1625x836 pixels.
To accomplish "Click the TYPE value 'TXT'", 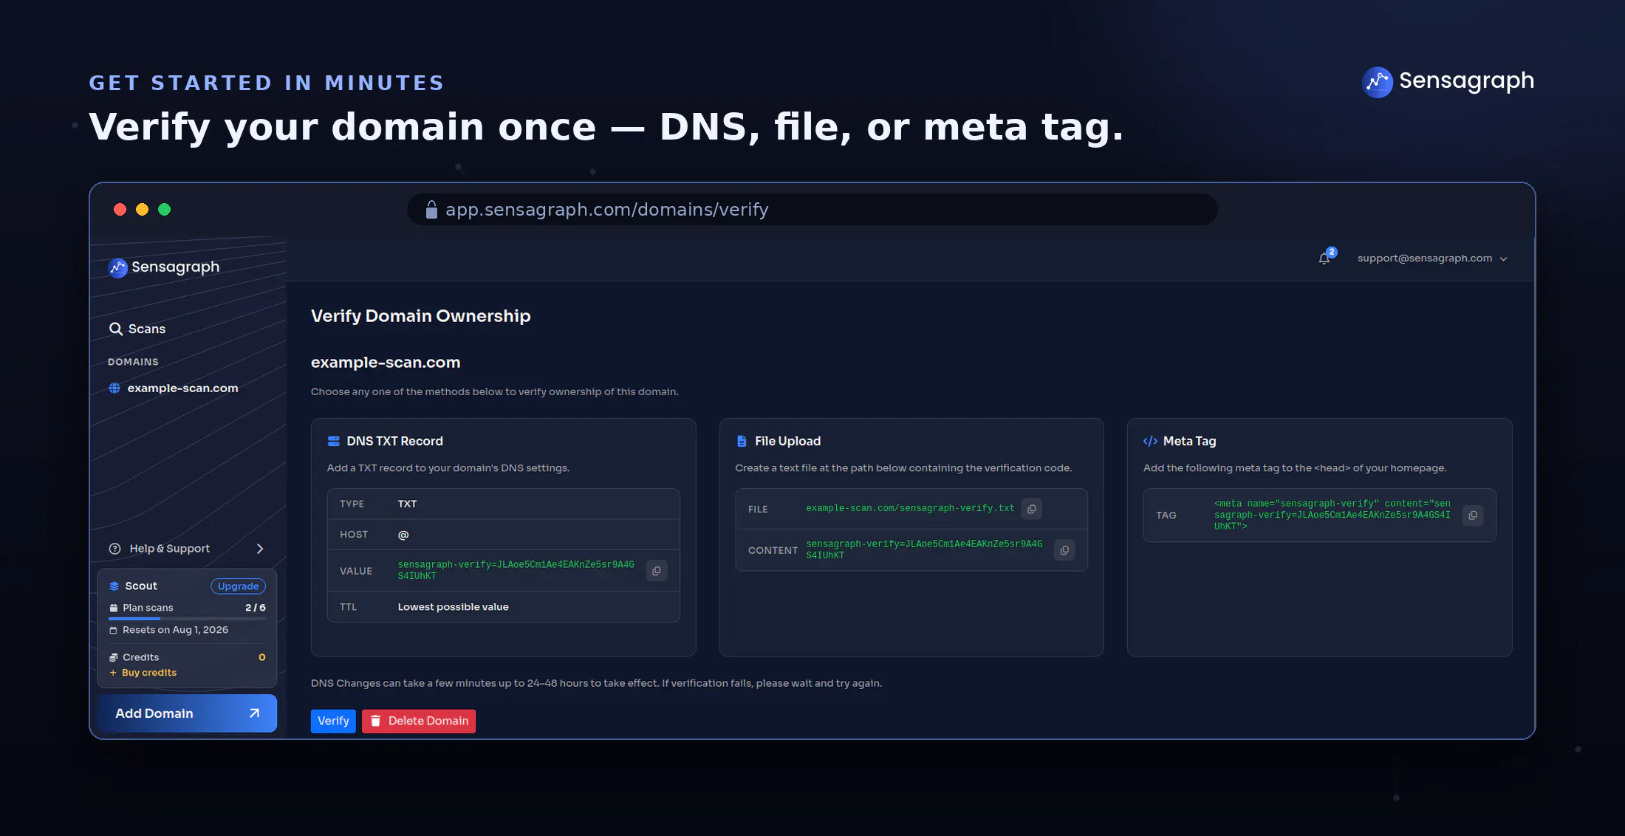I will [x=408, y=504].
